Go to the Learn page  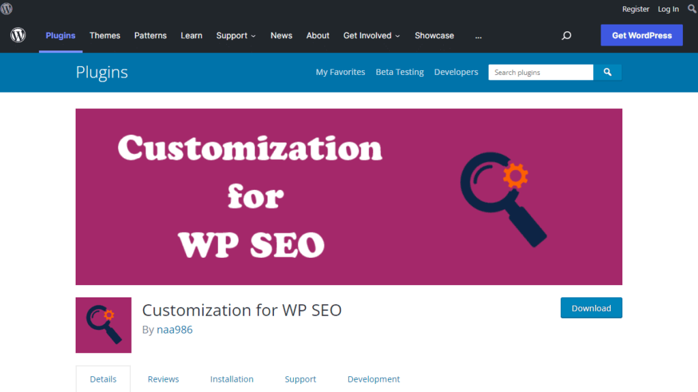point(192,35)
